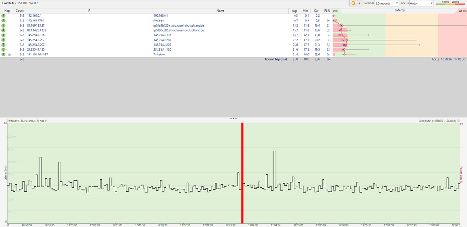
Task: Click the 0 ms latency scale marker
Action: pos(336,11)
